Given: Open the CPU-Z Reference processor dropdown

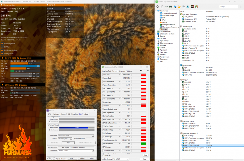Looking at the screenshot, I should tap(77, 150).
